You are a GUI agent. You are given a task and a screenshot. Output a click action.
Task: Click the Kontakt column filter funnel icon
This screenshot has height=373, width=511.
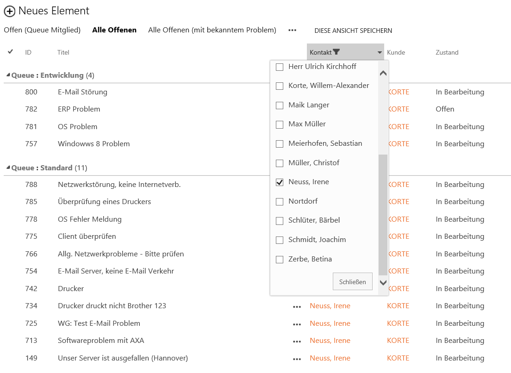click(x=337, y=52)
